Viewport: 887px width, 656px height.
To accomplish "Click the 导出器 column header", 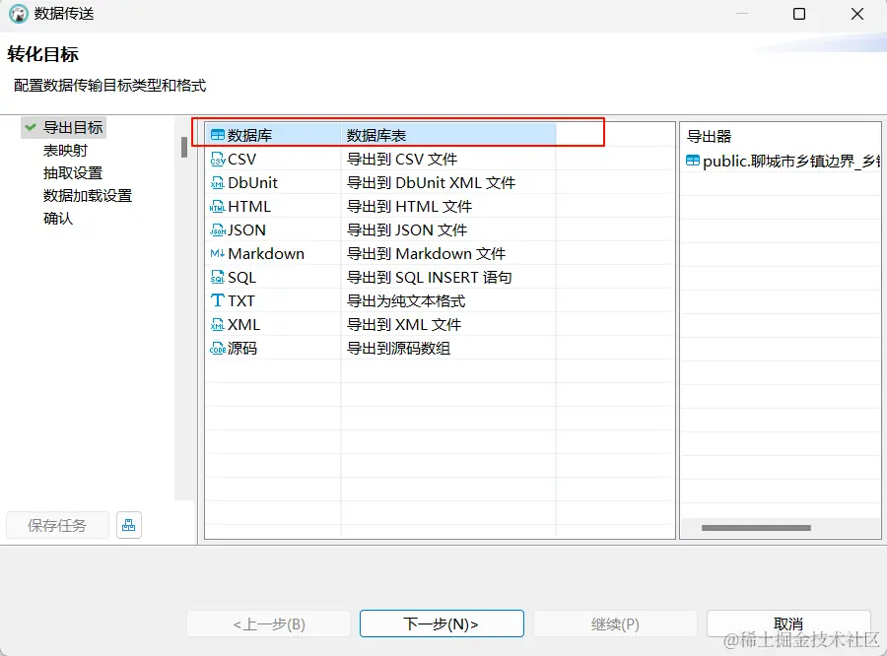I will [710, 136].
